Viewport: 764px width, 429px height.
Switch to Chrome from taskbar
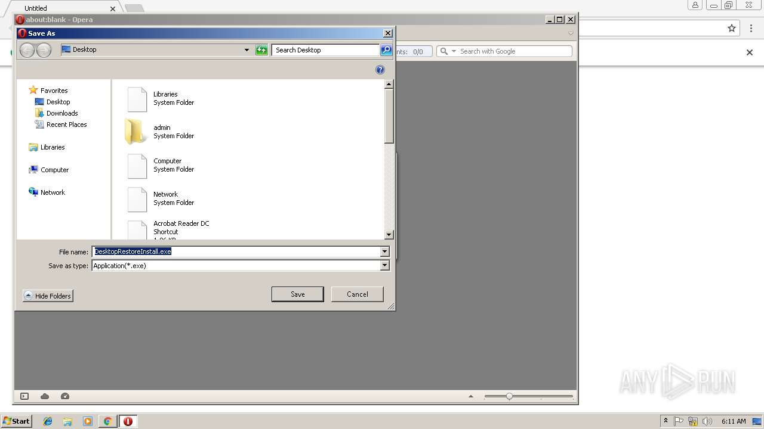point(107,421)
